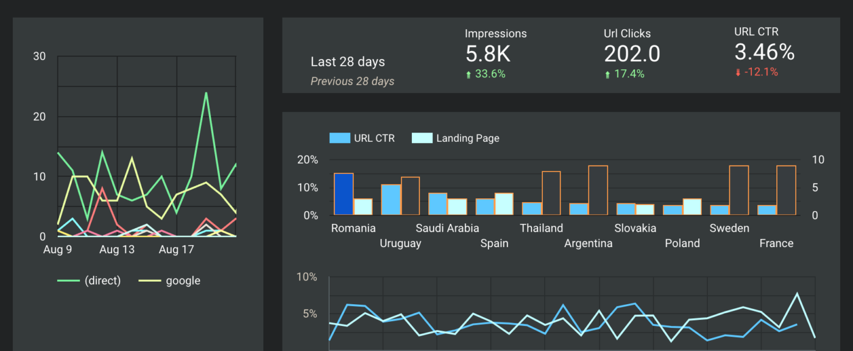853x351 pixels.
Task: Click the yellow google legend marker
Action: pyautogui.click(x=150, y=280)
